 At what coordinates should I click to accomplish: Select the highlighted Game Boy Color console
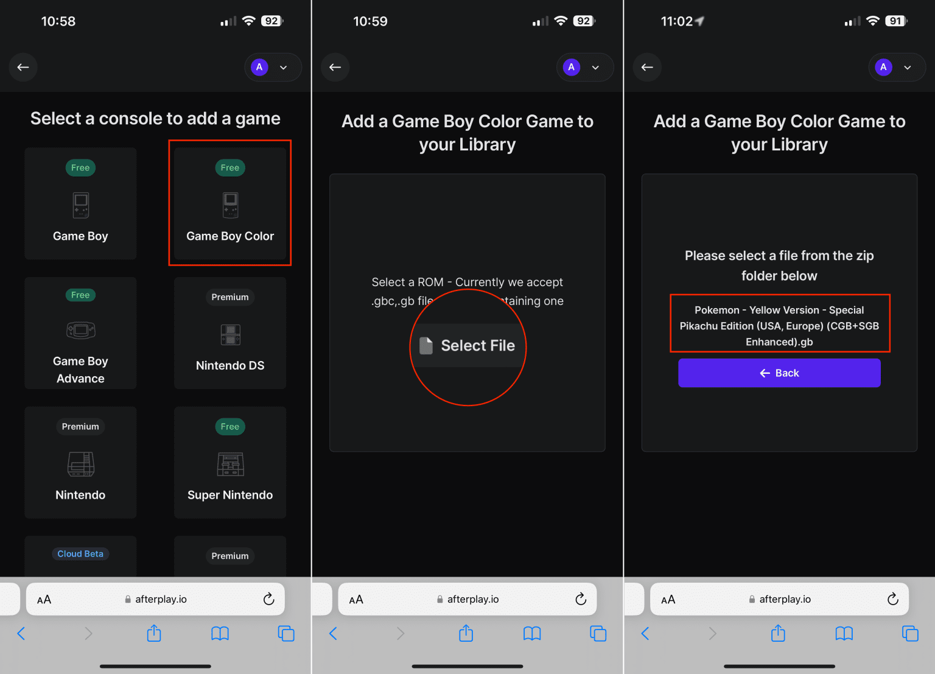pos(229,203)
